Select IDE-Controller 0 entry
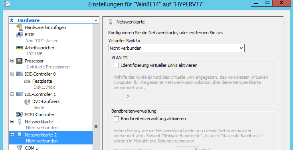Viewport: 293px width, 150px height. pyautogui.click(x=40, y=74)
